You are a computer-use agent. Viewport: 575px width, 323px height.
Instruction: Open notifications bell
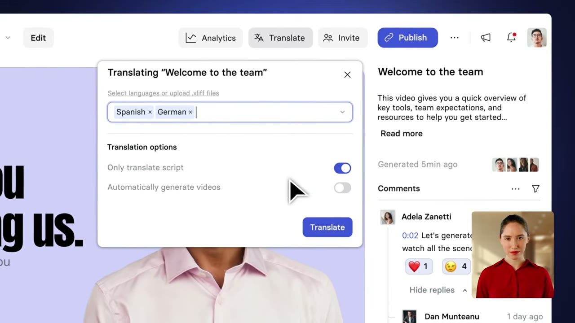click(511, 38)
